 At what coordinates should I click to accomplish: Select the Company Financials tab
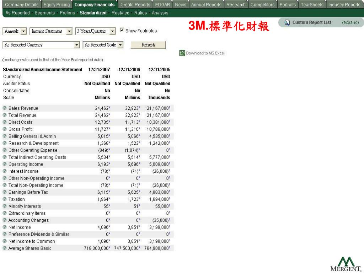click(95, 5)
